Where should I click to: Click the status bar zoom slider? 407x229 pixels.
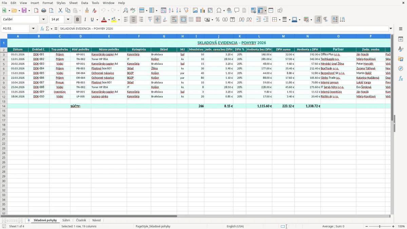tap(380, 226)
